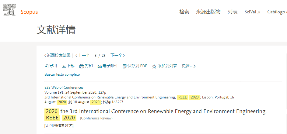Click the save to PDF icon

click(x=124, y=66)
